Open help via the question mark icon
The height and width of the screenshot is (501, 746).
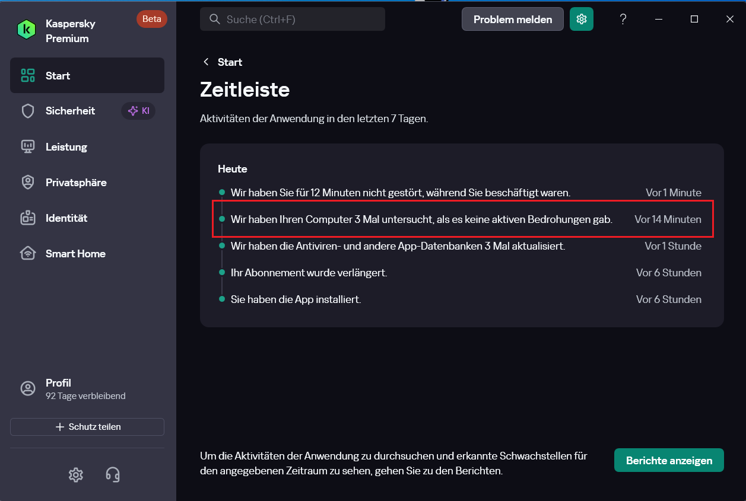[623, 19]
